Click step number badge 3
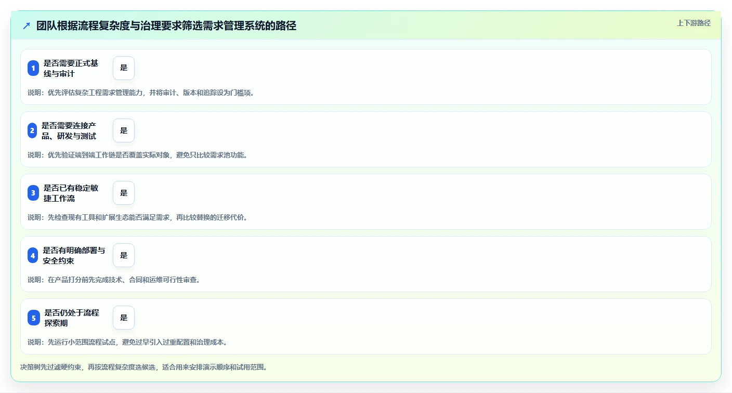Viewport: 732px width, 393px height. coord(33,193)
